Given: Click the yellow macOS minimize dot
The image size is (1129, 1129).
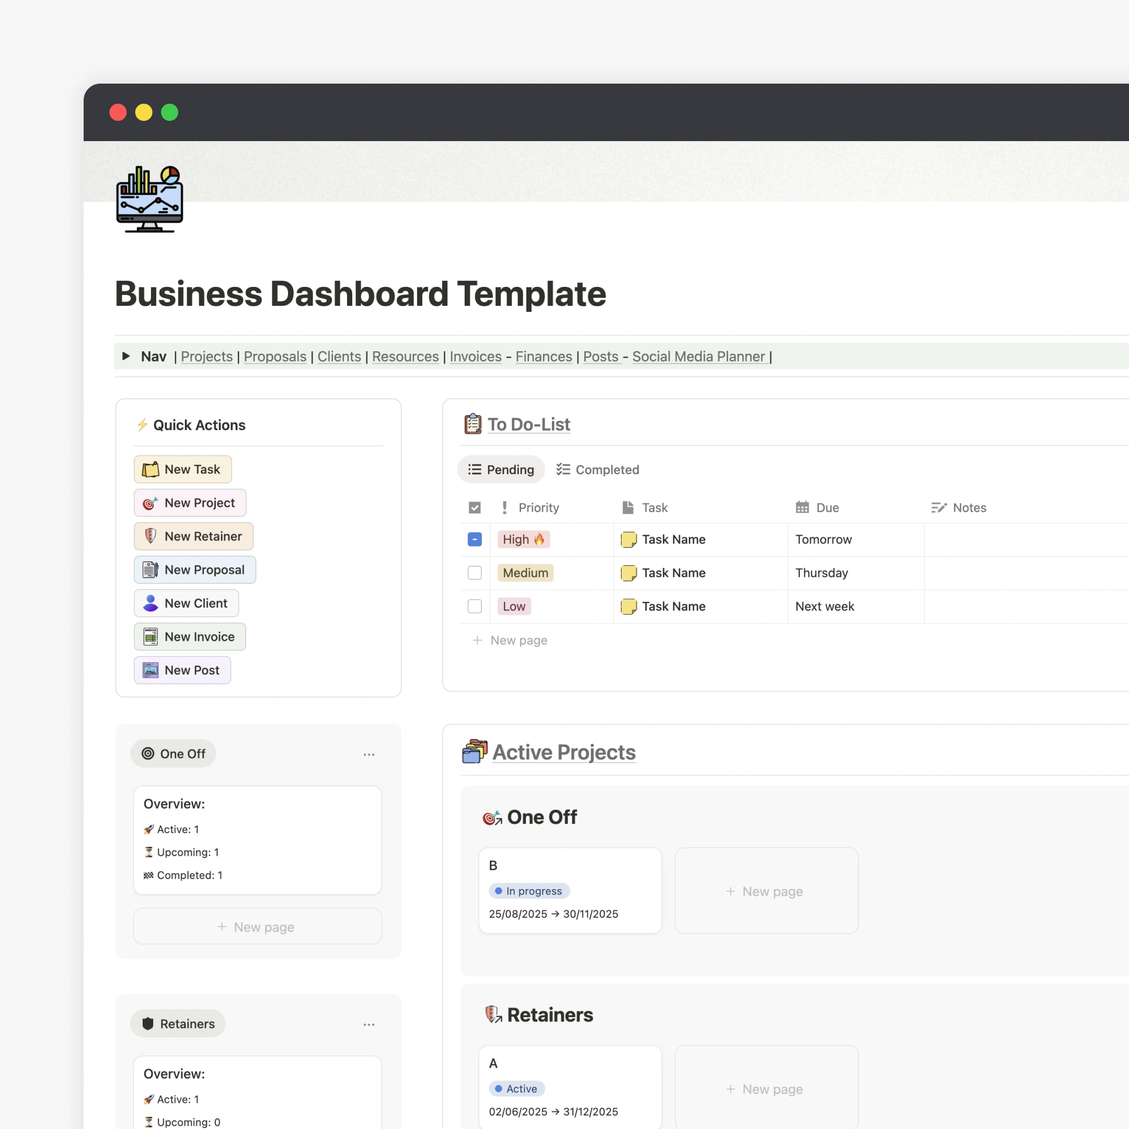Looking at the screenshot, I should click(x=144, y=112).
